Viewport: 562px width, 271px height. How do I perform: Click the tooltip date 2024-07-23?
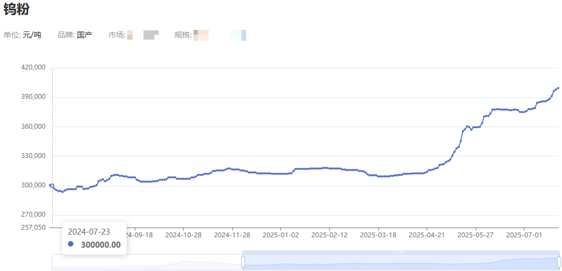click(89, 231)
